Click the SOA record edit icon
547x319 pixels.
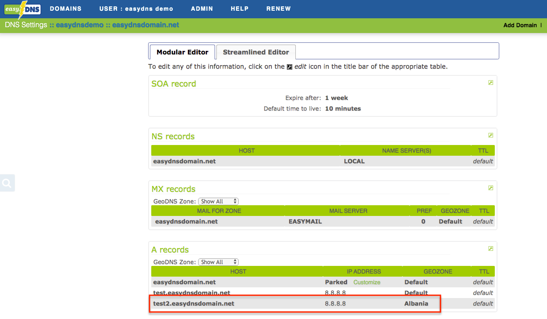point(491,83)
